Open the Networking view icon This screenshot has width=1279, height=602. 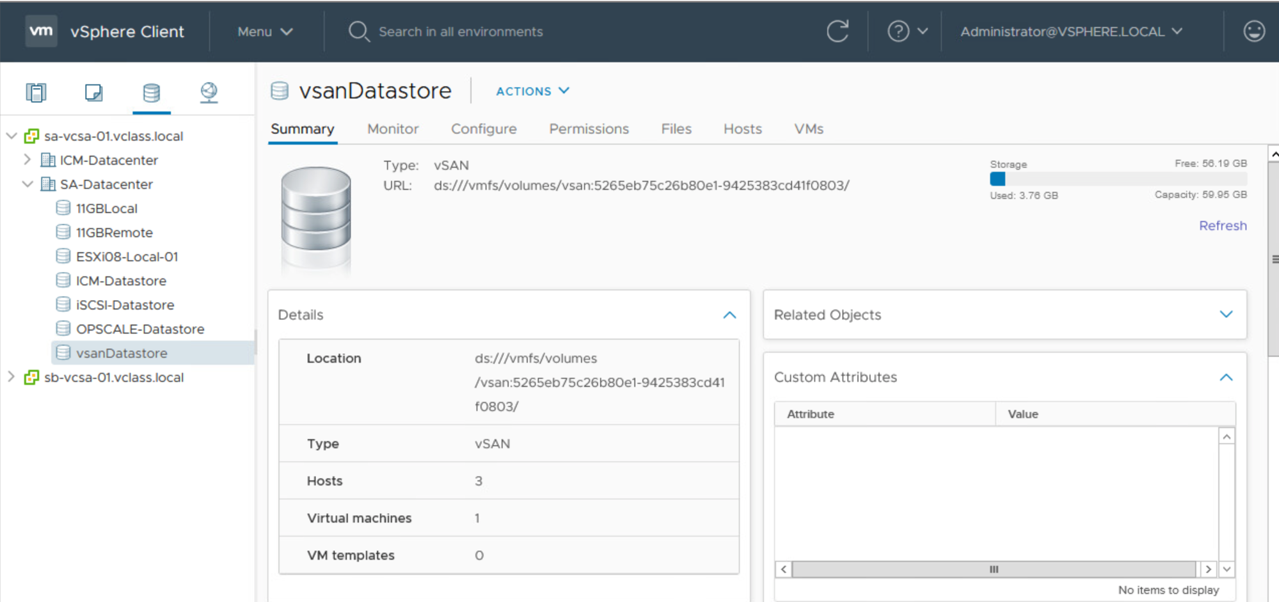click(x=209, y=93)
